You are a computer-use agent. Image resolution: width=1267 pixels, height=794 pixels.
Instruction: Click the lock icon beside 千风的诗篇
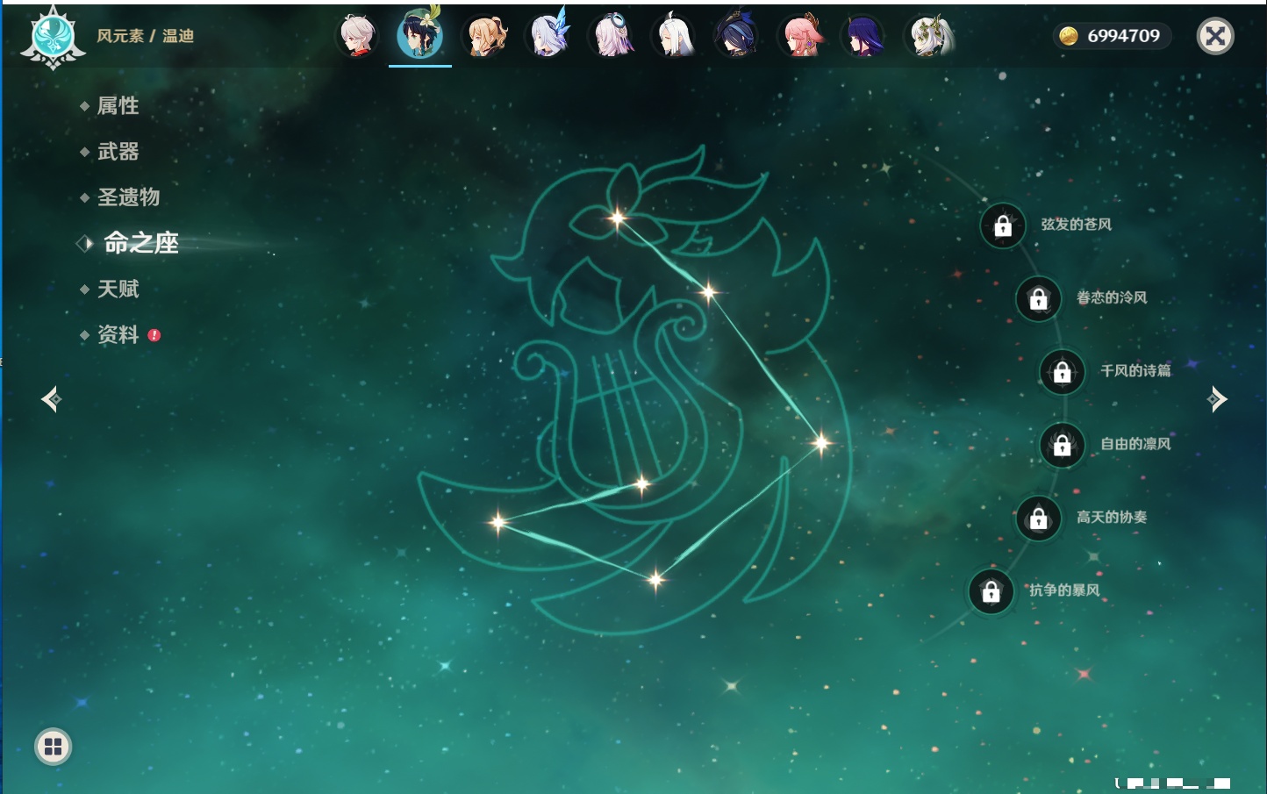(x=1063, y=372)
